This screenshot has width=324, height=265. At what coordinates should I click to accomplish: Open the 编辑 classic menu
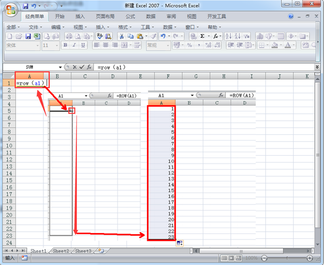(x=57, y=27)
